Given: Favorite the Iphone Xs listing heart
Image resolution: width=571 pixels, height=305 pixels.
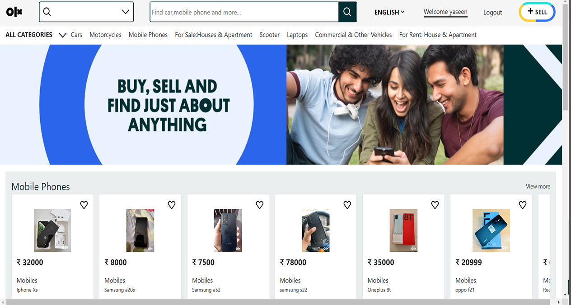Looking at the screenshot, I should [x=84, y=205].
